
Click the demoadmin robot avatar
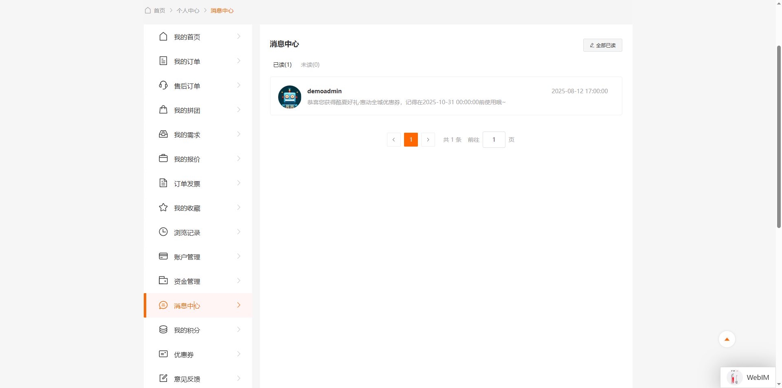(x=290, y=97)
